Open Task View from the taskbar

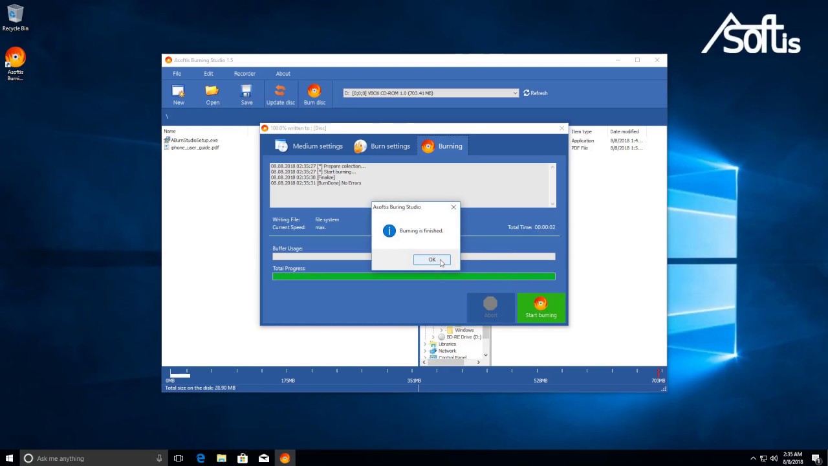(x=179, y=458)
